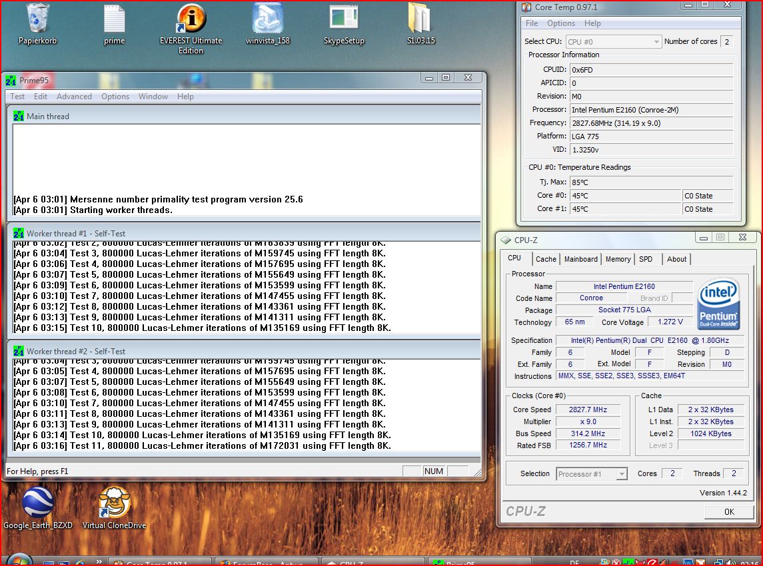Open the Edit menu in Prime95
763x566 pixels.
tap(41, 97)
